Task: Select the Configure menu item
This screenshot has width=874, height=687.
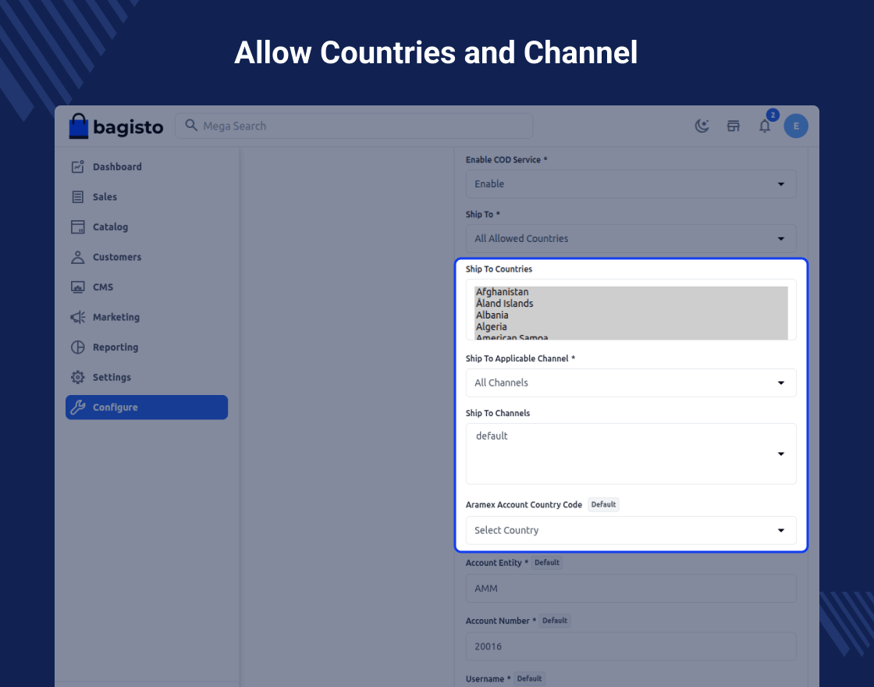Action: tap(147, 408)
